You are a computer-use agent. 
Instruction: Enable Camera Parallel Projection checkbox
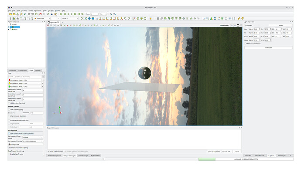pyautogui.click(x=9, y=120)
